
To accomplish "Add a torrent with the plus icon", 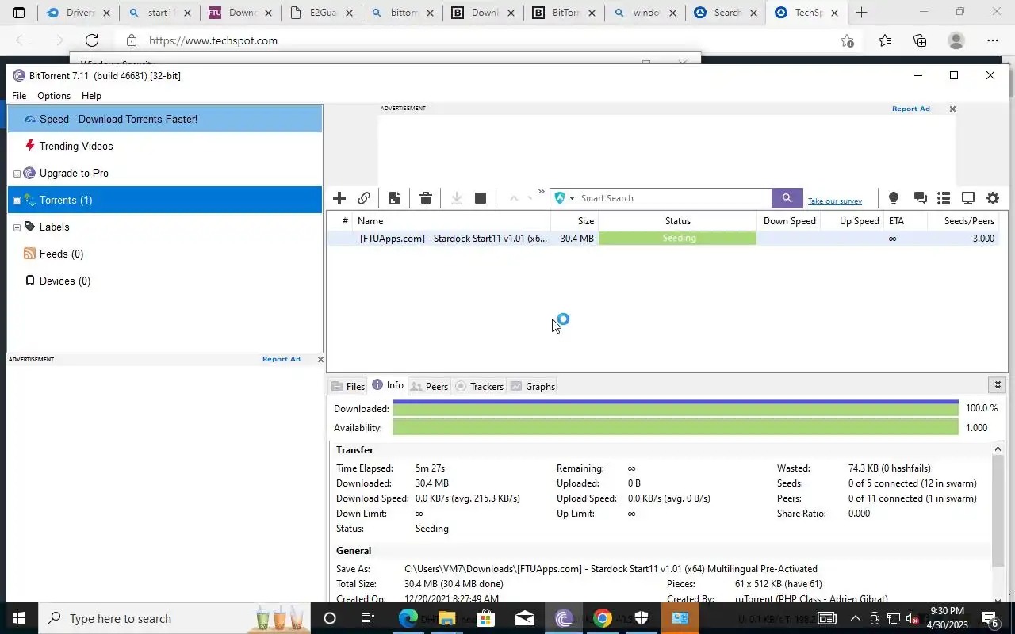I will [x=339, y=198].
